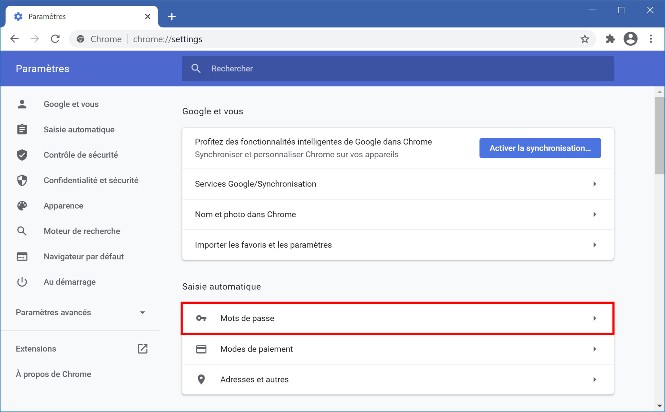Open Extensions link in sidebar
This screenshot has height=412, width=665.
[36, 349]
